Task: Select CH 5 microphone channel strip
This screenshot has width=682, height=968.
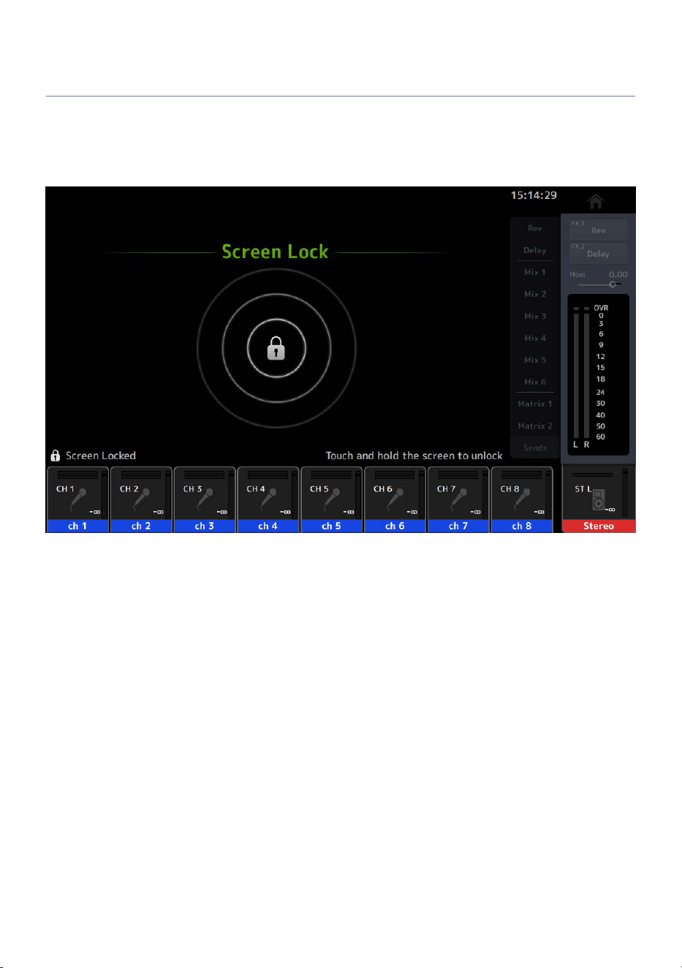Action: point(331,494)
